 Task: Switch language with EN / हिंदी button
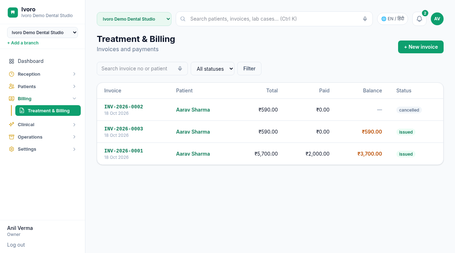pyautogui.click(x=393, y=19)
